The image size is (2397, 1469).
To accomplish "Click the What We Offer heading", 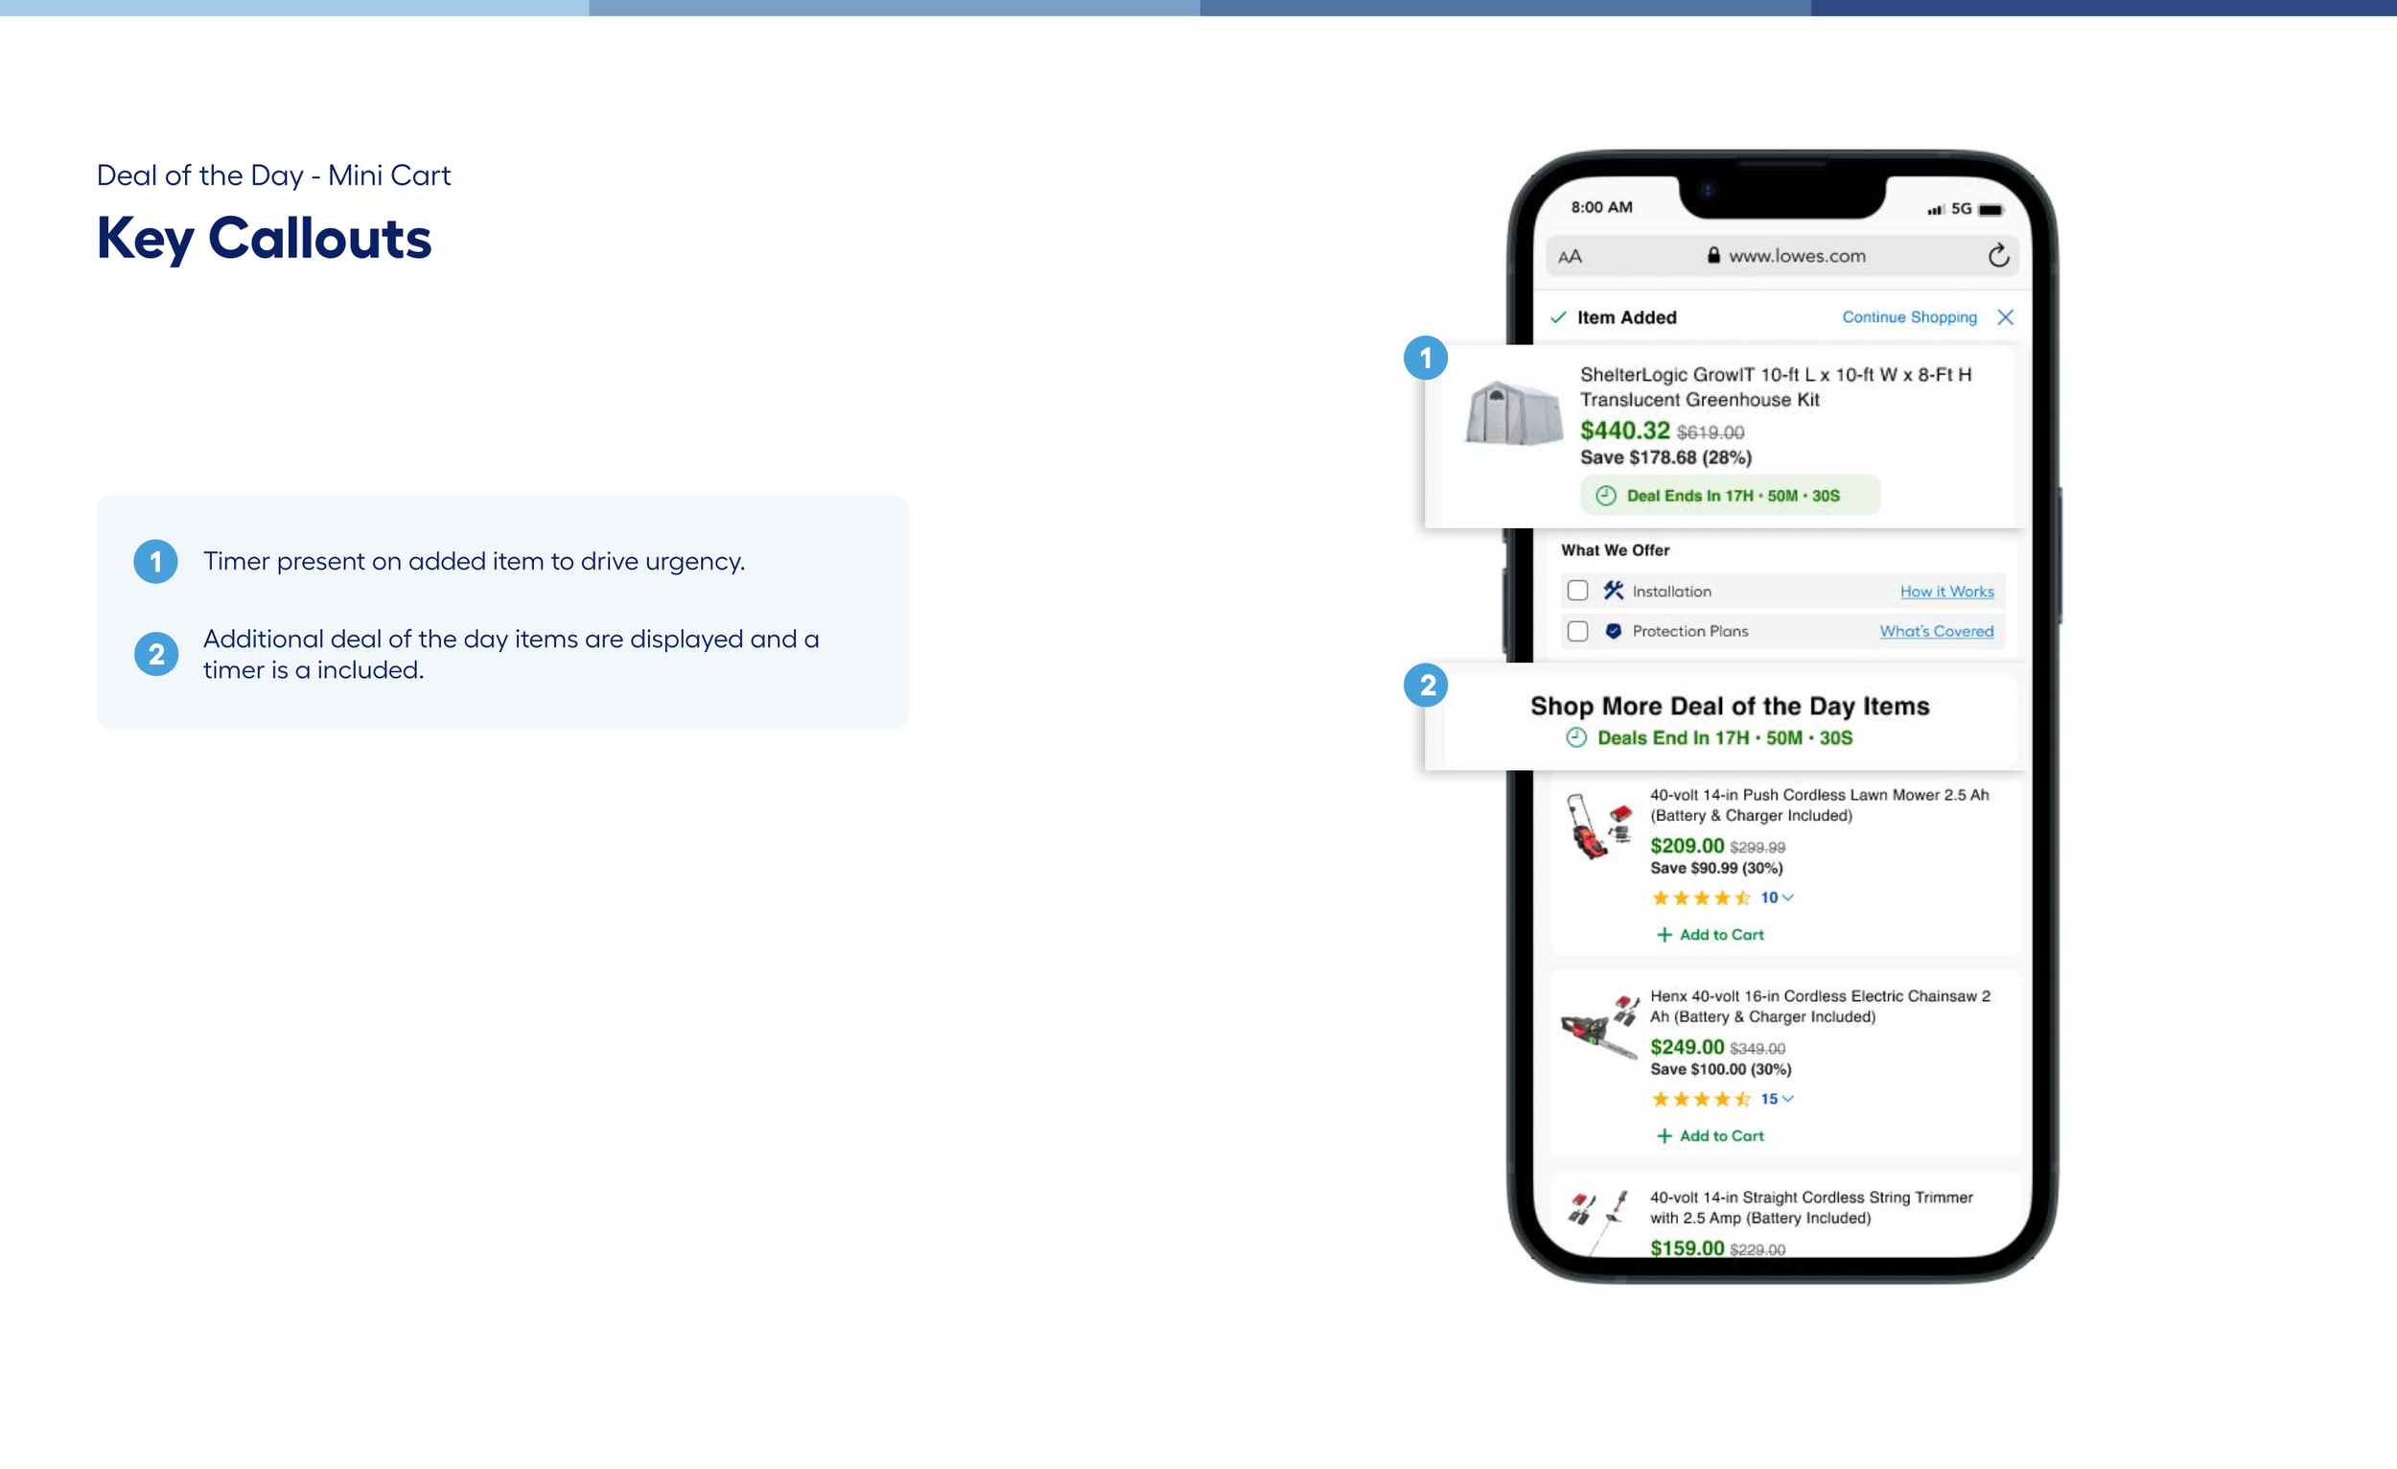I will pyautogui.click(x=1615, y=550).
